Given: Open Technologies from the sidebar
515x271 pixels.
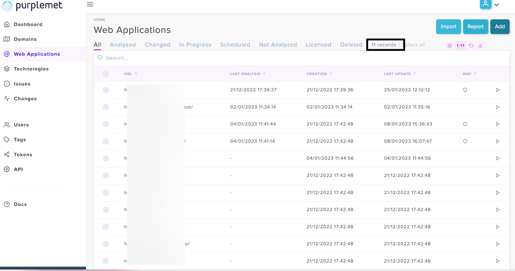Looking at the screenshot, I should pos(31,69).
